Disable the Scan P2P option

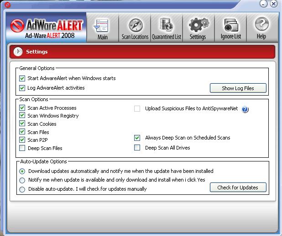pos(22,140)
